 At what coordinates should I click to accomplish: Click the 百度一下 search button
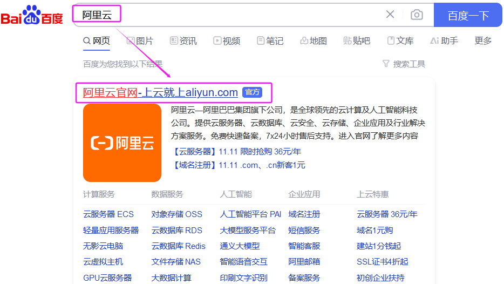[x=468, y=15]
